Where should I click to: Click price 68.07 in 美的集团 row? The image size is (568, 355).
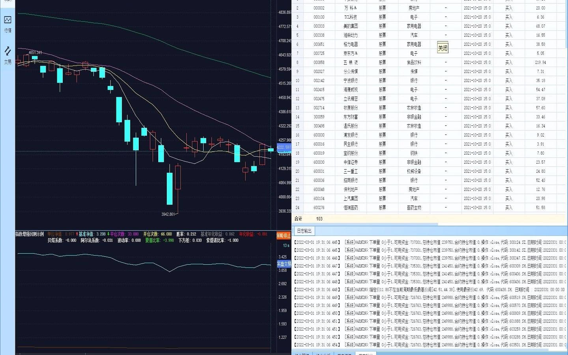540,26
